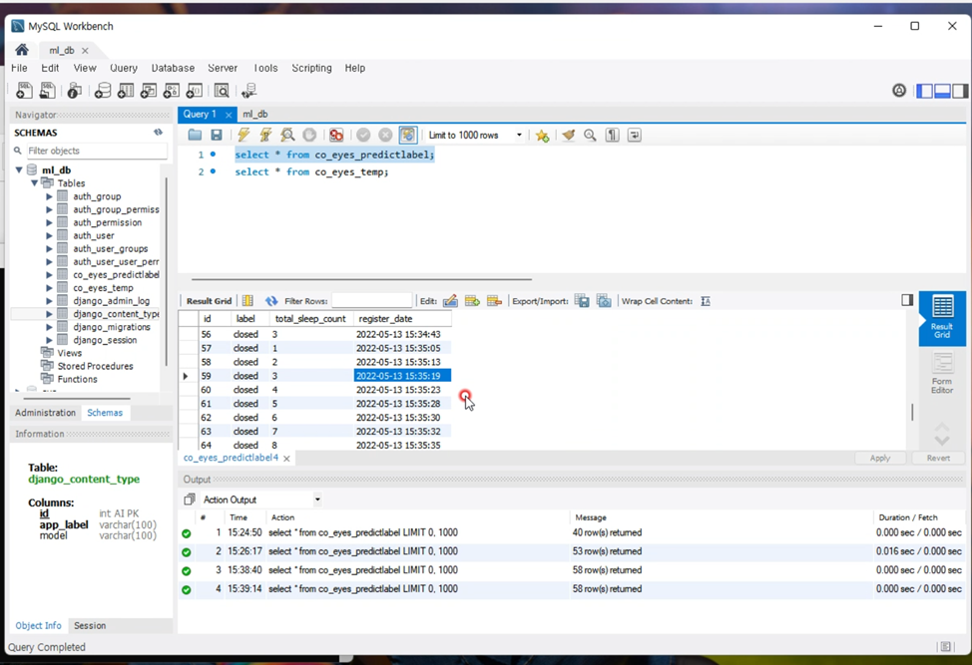The image size is (972, 665).
Task: Click result grid vertical scrollbar
Action: [912, 412]
